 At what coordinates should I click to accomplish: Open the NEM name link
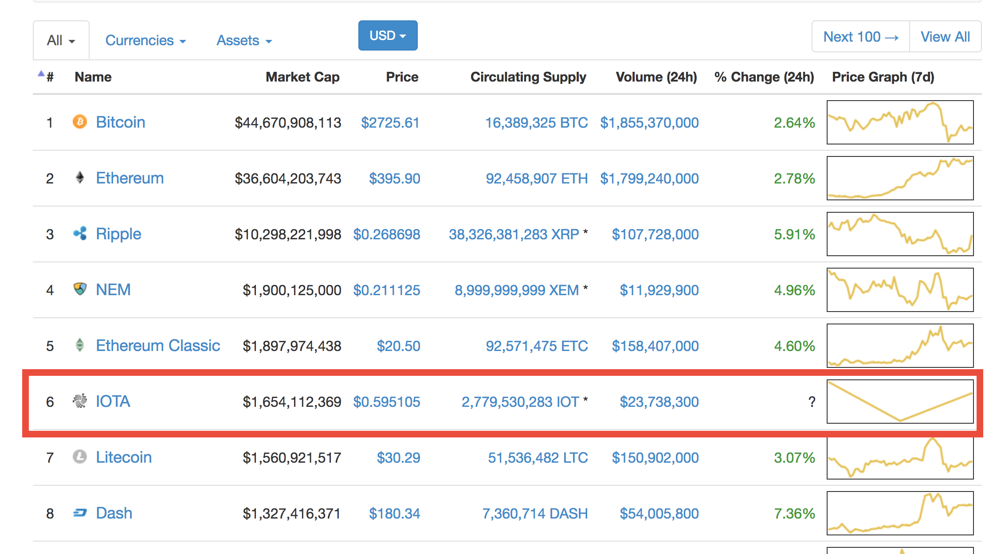coord(113,289)
